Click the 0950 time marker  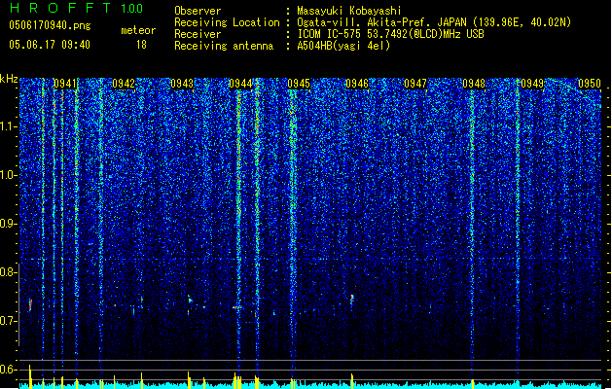click(x=590, y=84)
